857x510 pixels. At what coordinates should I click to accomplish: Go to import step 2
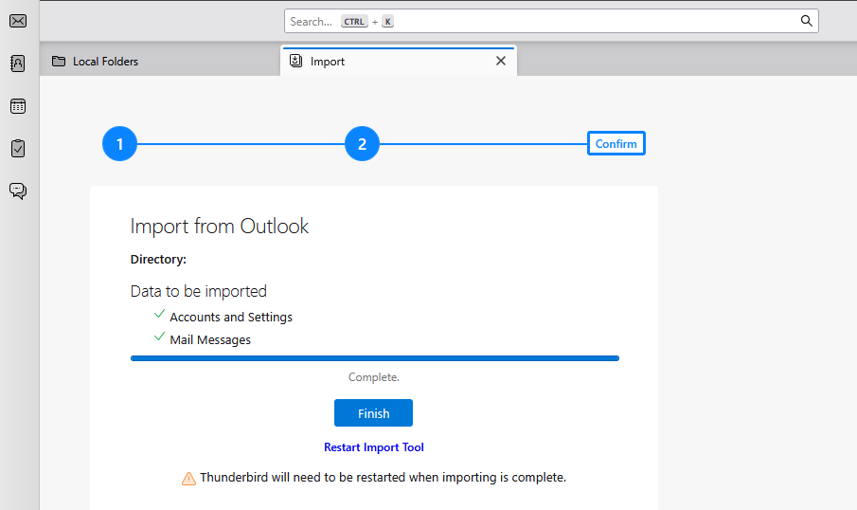pyautogui.click(x=362, y=144)
